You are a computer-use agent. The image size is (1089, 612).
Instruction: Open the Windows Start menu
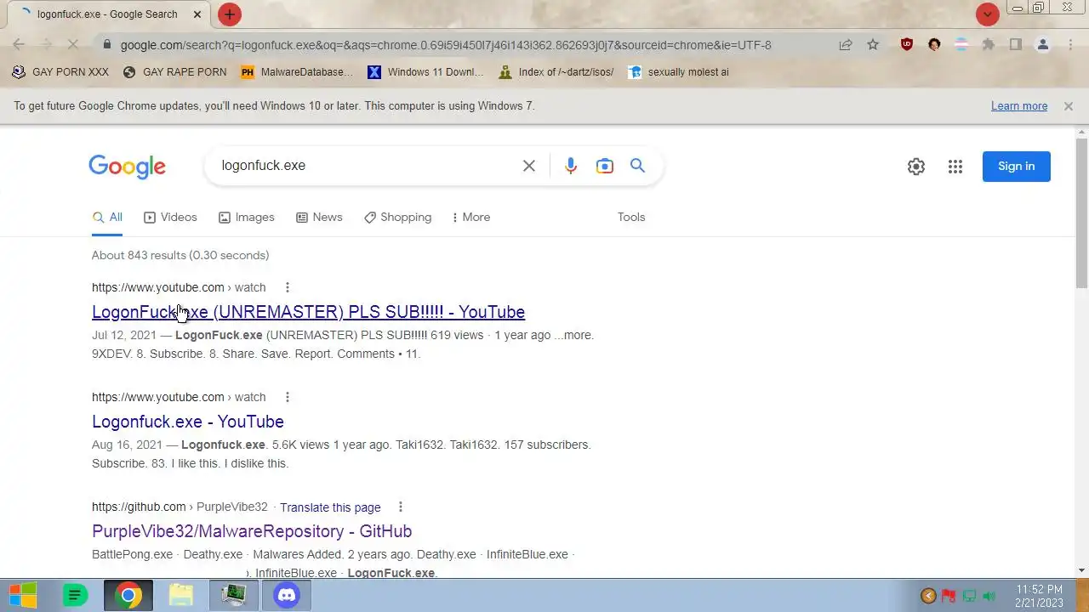[23, 595]
